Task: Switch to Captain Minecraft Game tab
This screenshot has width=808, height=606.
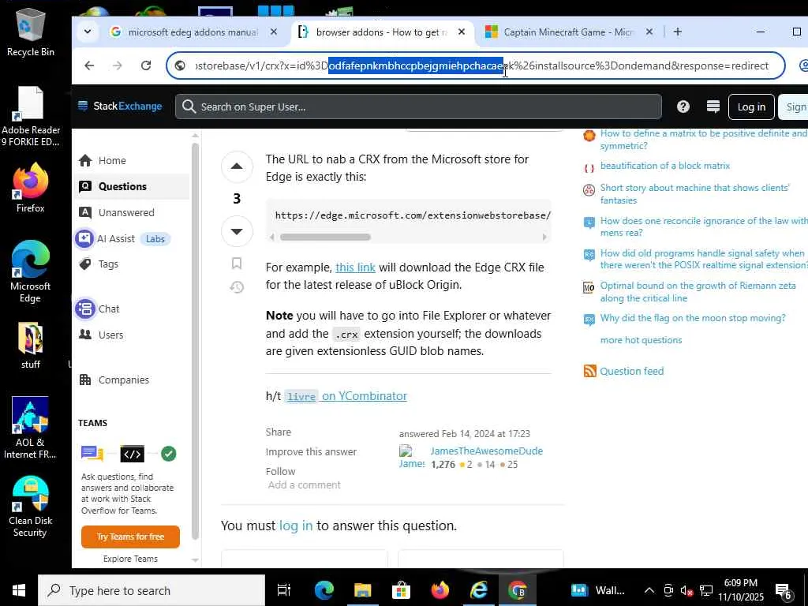Action: pos(568,32)
